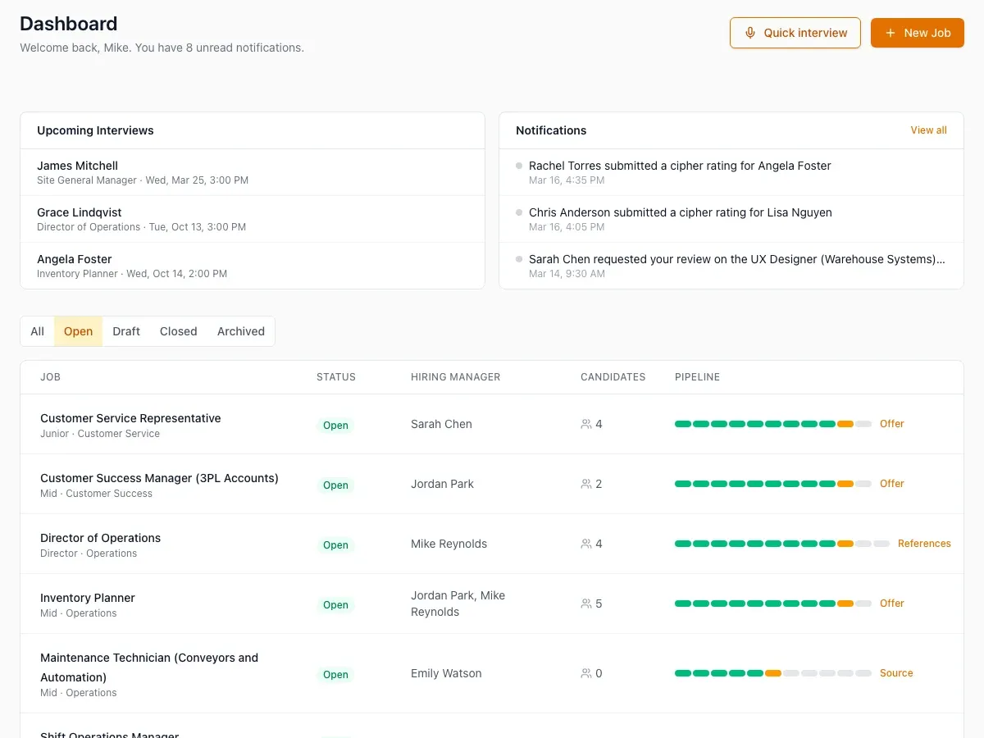Click pipeline progress bar for Maintenance Technician

773,673
